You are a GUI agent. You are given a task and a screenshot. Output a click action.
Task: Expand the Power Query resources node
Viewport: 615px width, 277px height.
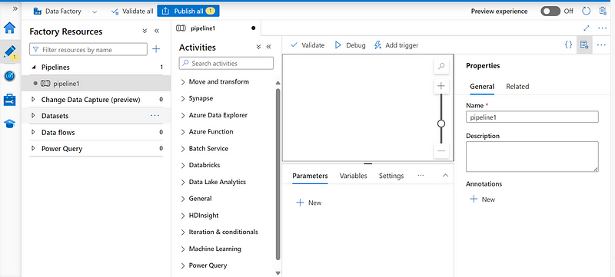pos(33,149)
